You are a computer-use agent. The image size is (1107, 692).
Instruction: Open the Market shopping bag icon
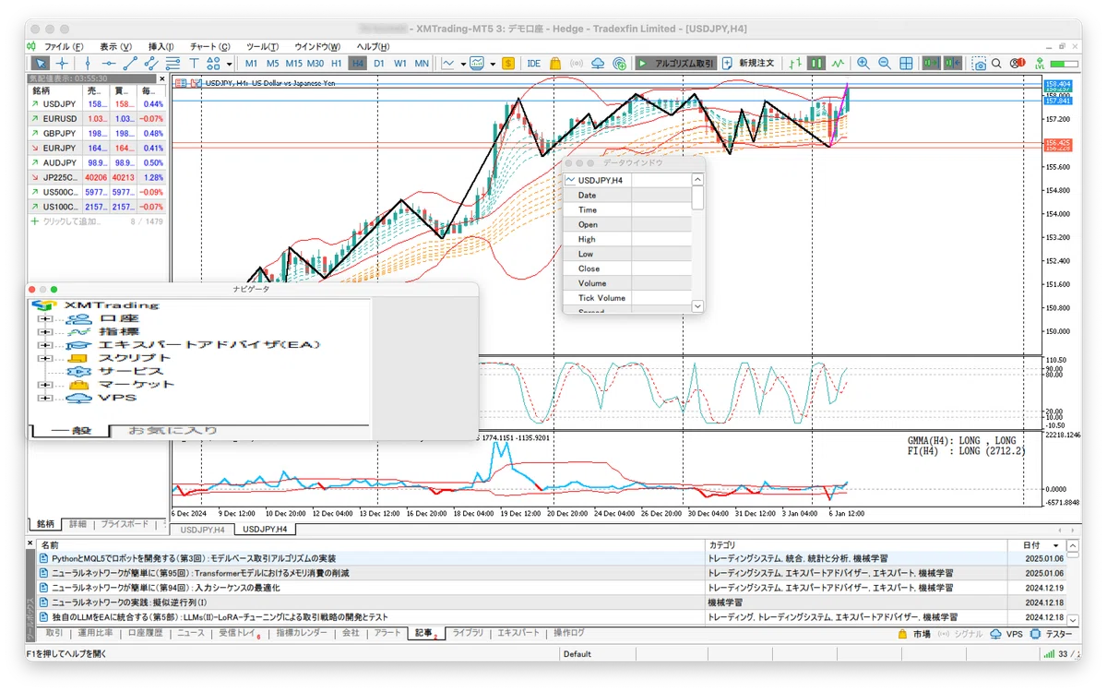(555, 64)
